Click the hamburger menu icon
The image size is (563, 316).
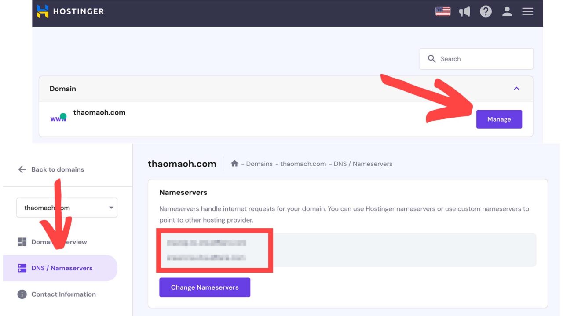click(527, 11)
